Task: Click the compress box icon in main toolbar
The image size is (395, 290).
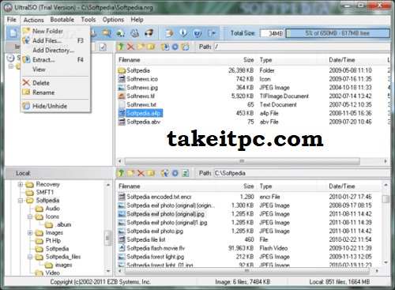Action: point(170,33)
